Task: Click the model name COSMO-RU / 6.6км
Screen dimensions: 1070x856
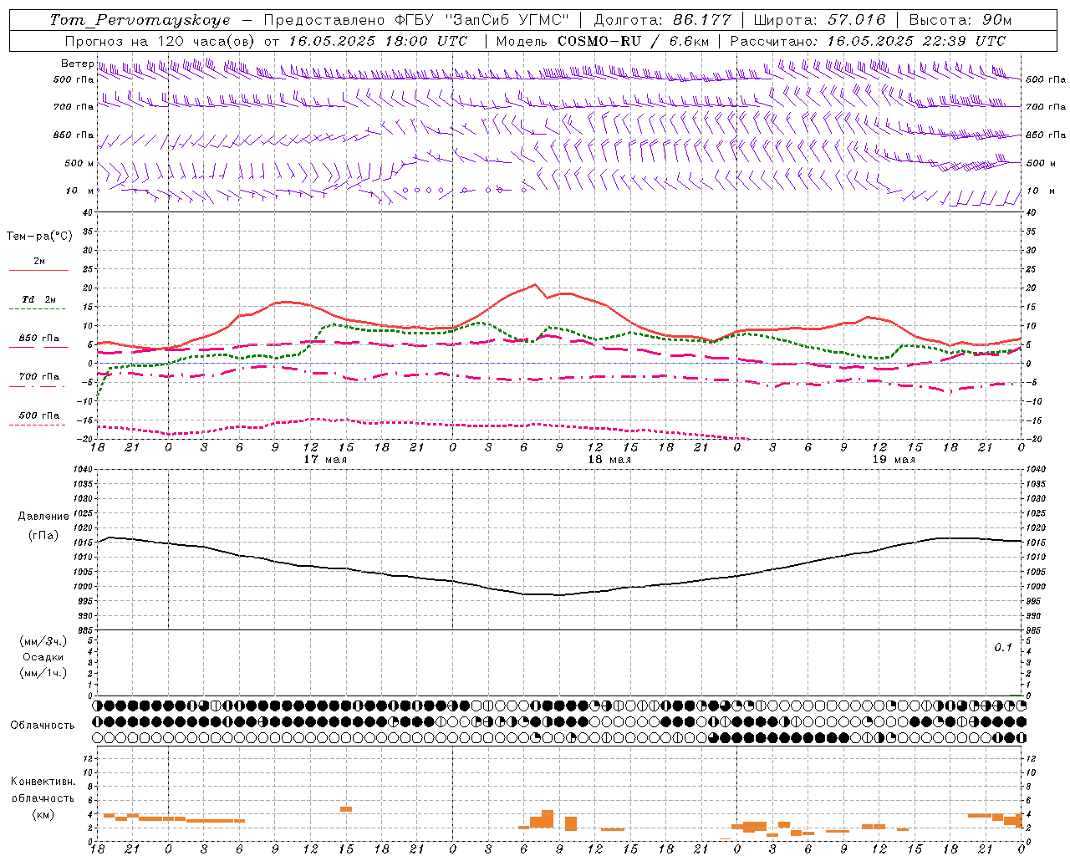Action: click(634, 41)
